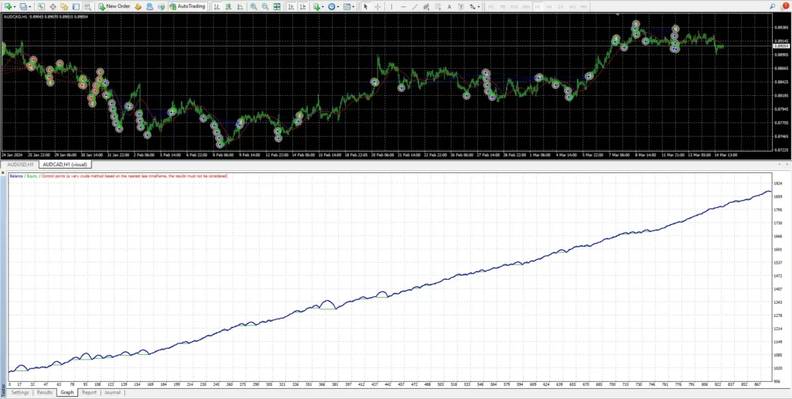
Task: Zoom out the chart view
Action: coord(265,6)
